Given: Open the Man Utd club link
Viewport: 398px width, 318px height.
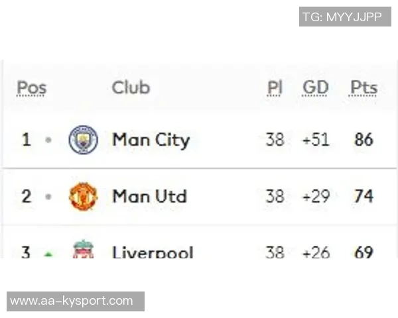Looking at the screenshot, I should 149,196.
